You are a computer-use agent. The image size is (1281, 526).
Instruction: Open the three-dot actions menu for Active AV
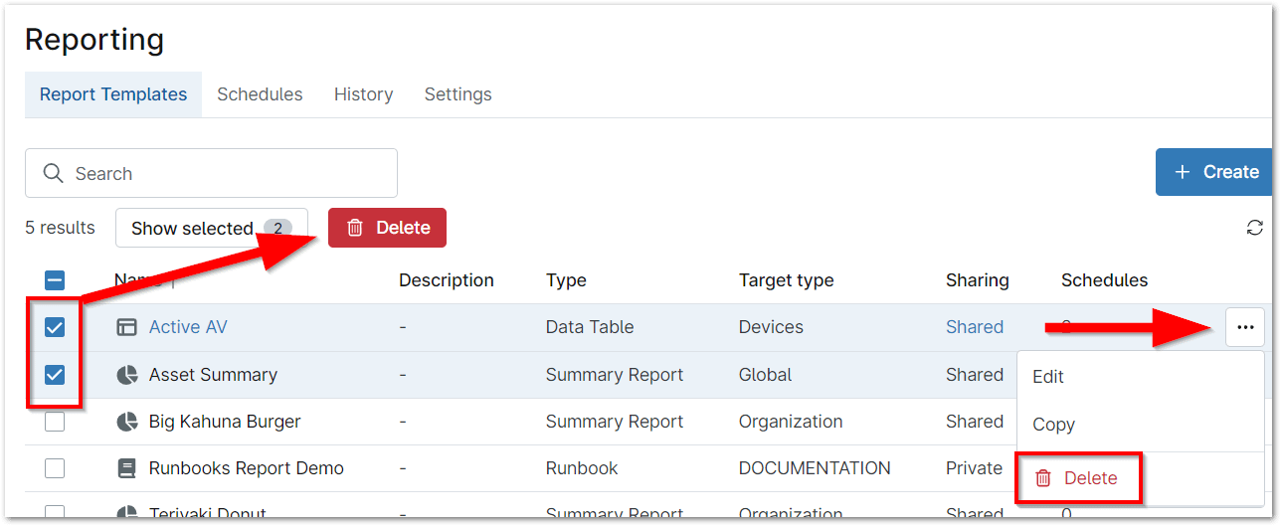(x=1245, y=327)
